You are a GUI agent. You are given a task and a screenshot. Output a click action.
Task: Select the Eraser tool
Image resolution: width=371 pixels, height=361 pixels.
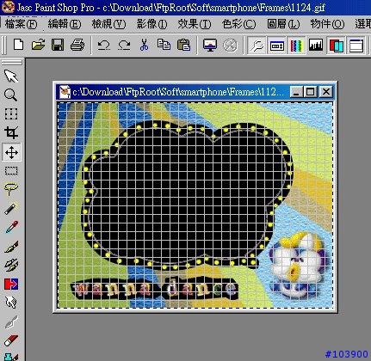tap(11, 340)
